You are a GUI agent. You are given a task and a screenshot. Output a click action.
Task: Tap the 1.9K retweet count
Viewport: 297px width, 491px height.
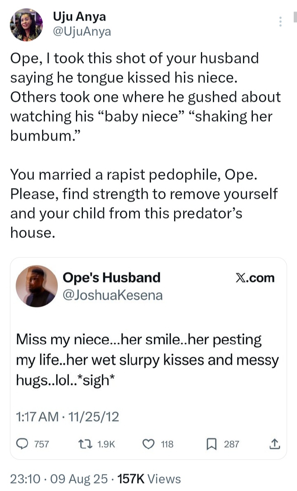coord(107,444)
